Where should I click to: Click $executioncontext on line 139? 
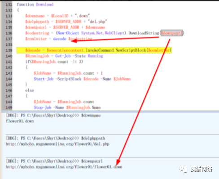click(x=65, y=50)
